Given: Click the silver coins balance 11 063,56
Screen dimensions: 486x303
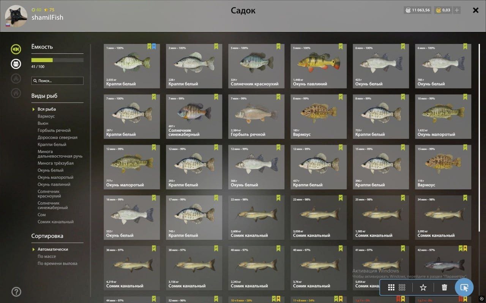Looking at the screenshot, I should pos(417,10).
